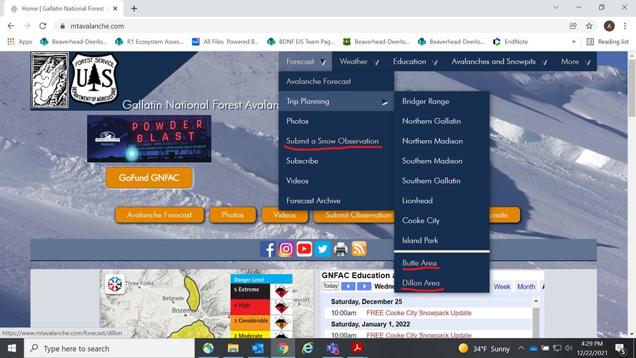Open Chrome's three-dot menu

(x=625, y=26)
